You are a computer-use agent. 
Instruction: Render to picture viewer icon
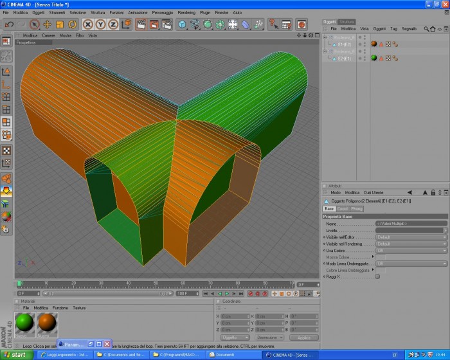[154, 24]
